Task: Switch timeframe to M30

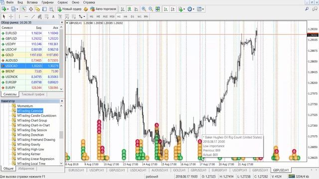Action: (x=112, y=16)
